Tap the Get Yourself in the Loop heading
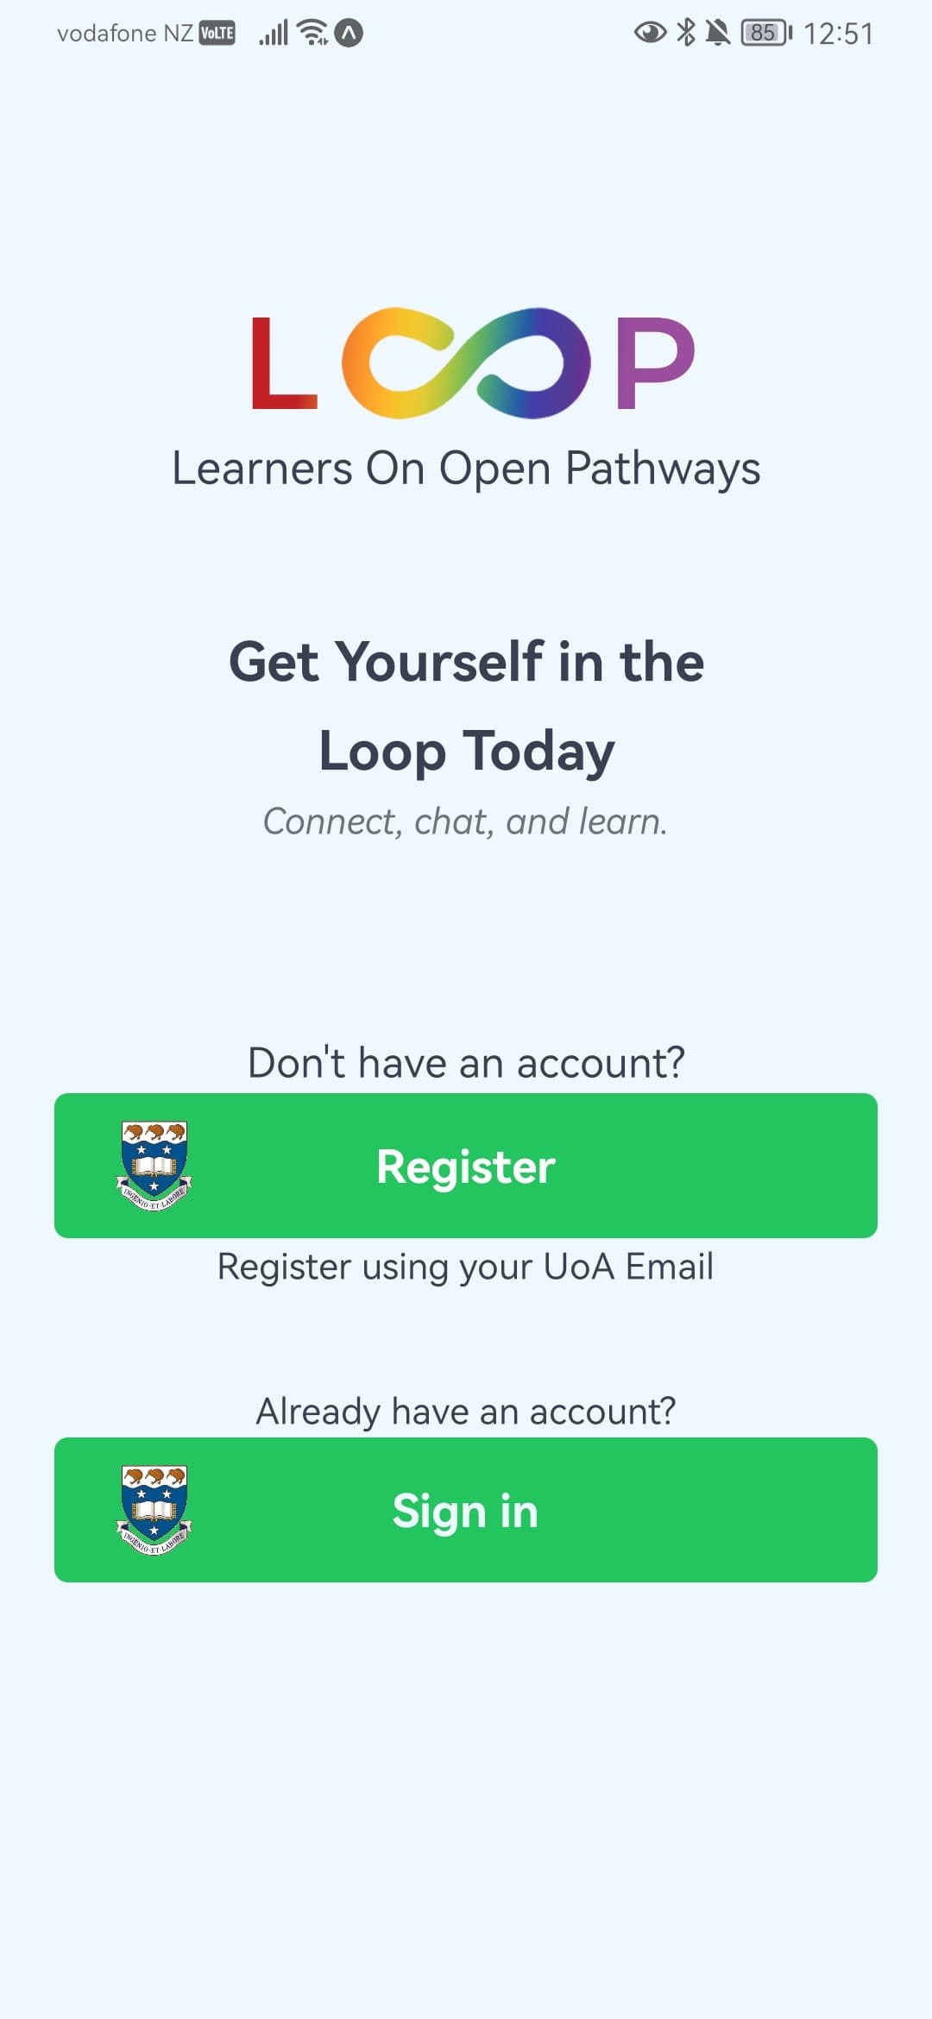The height and width of the screenshot is (2019, 932). point(466,706)
